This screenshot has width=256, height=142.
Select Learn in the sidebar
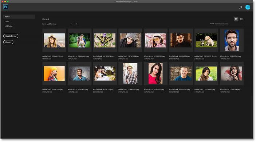coord(7,21)
